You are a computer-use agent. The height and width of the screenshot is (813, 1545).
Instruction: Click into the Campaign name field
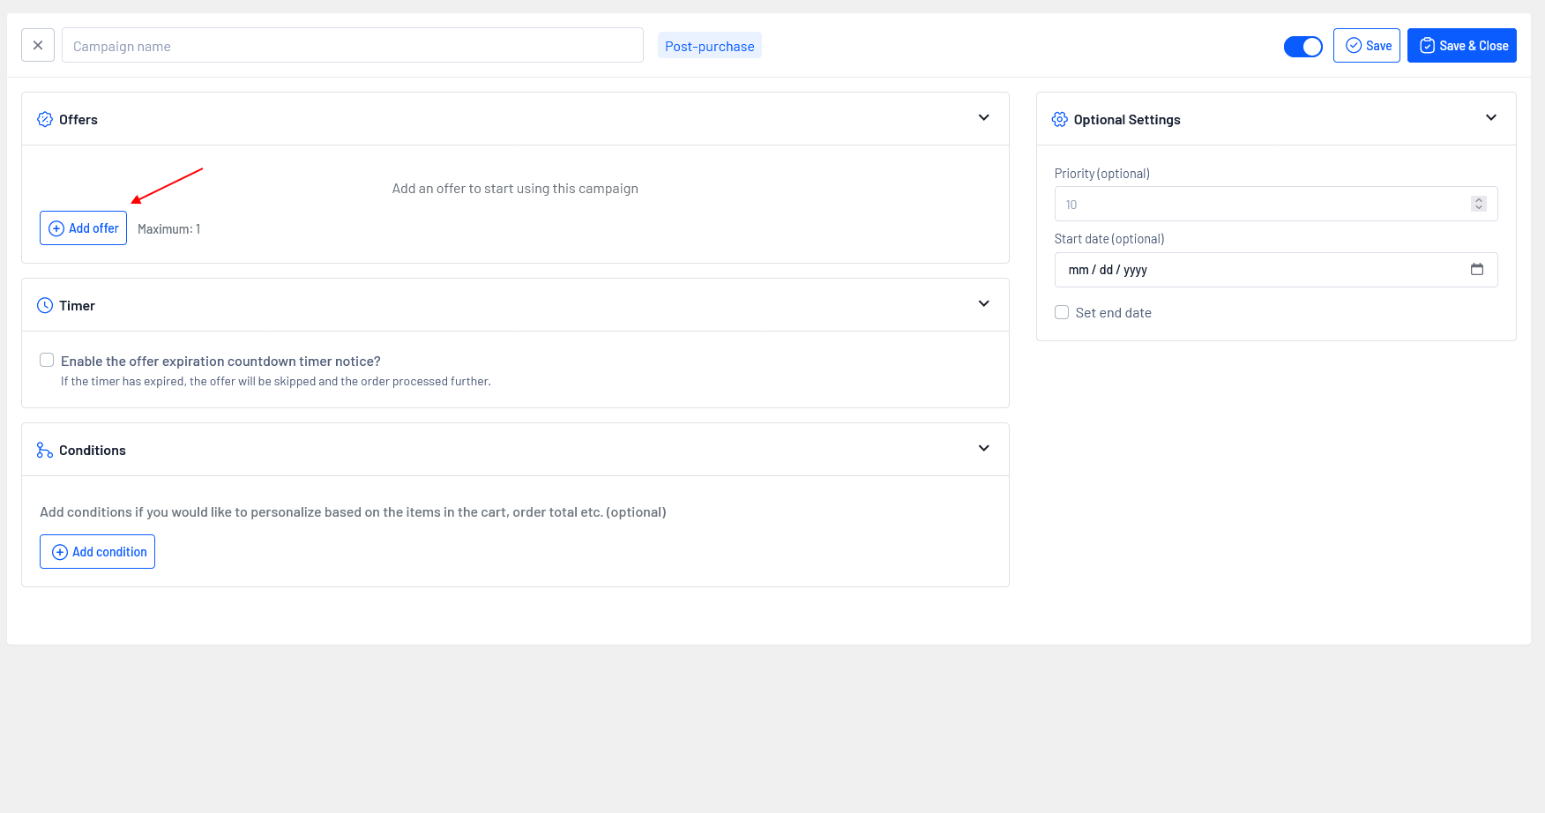pyautogui.click(x=353, y=46)
